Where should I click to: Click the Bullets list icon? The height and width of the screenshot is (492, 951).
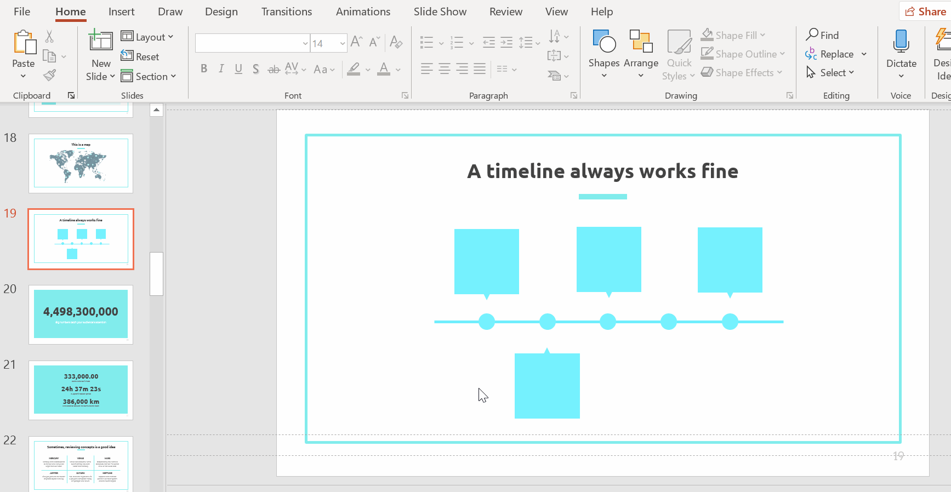(426, 42)
